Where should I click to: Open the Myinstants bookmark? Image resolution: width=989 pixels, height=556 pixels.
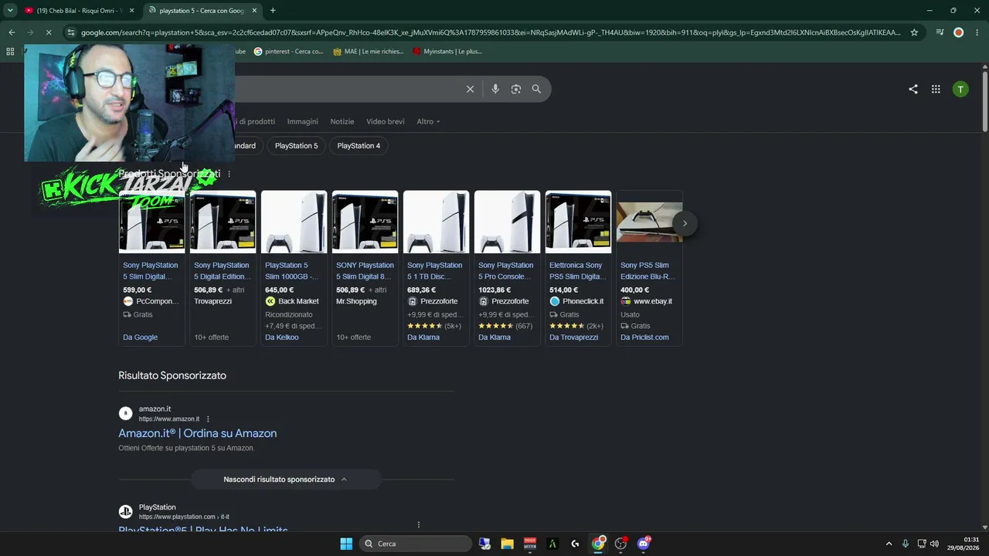[x=447, y=52]
